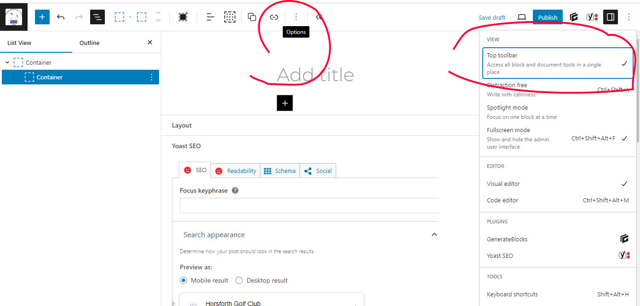
Task: Open options for selected Container in list
Action: pos(152,77)
